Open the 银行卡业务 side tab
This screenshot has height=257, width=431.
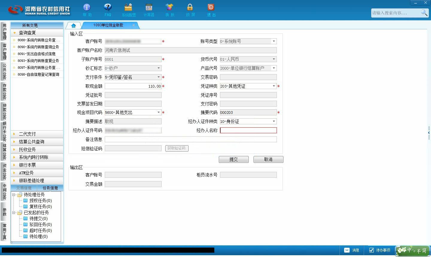(x=4, y=131)
